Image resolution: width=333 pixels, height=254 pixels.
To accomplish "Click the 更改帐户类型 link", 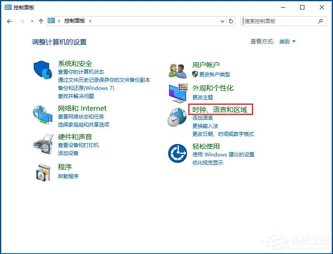I will coord(214,75).
